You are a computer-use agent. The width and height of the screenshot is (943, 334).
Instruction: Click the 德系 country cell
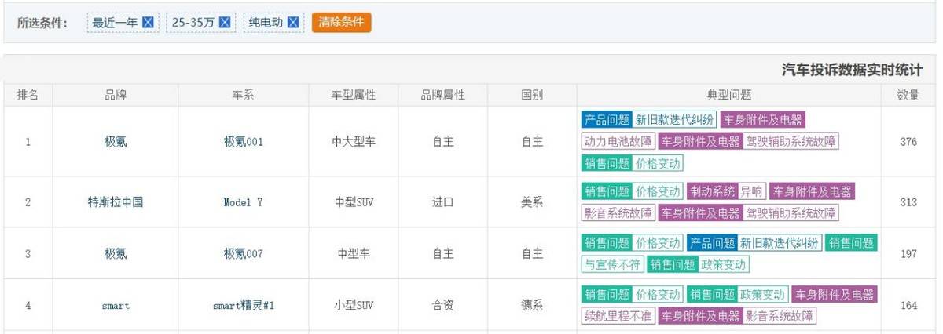tap(532, 306)
